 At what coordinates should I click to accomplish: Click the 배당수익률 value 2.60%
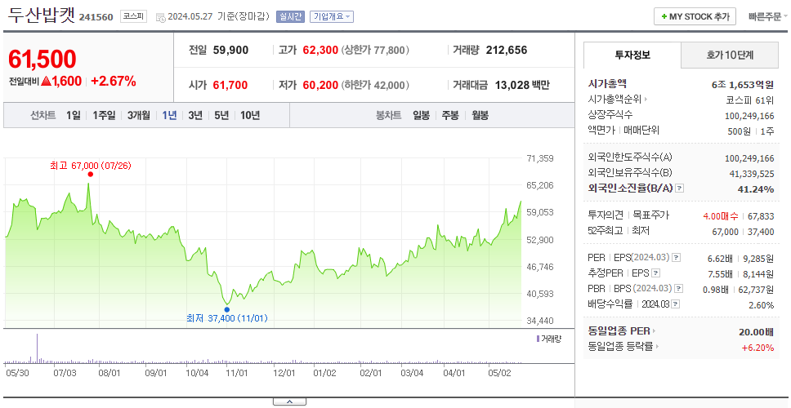pyautogui.click(x=762, y=305)
